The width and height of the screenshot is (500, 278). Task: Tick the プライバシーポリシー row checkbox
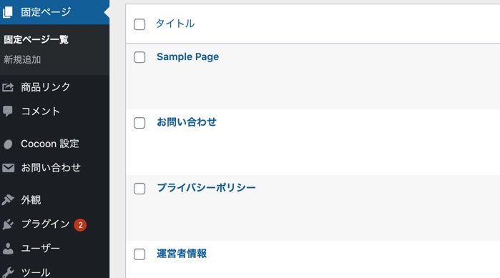tap(139, 189)
